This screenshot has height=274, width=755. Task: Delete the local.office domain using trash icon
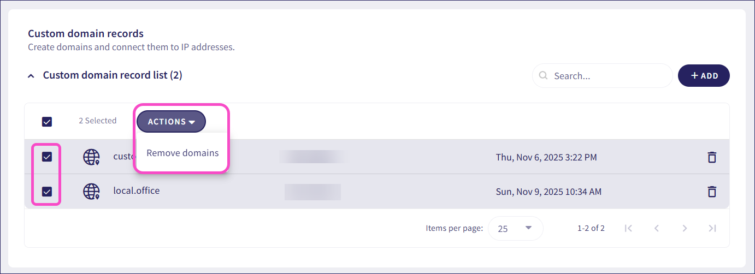tap(711, 192)
